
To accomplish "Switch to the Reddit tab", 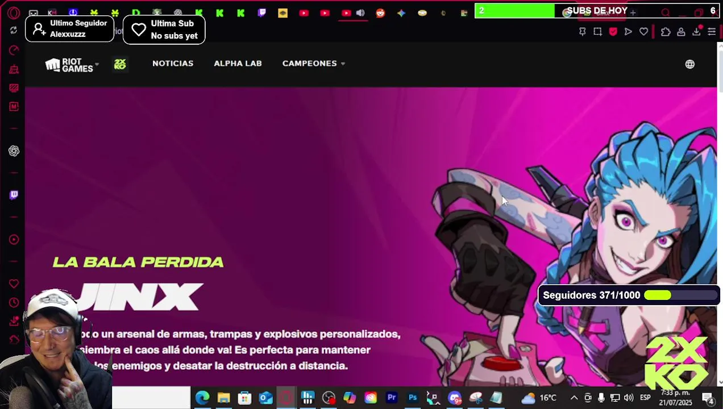I will 380,12.
